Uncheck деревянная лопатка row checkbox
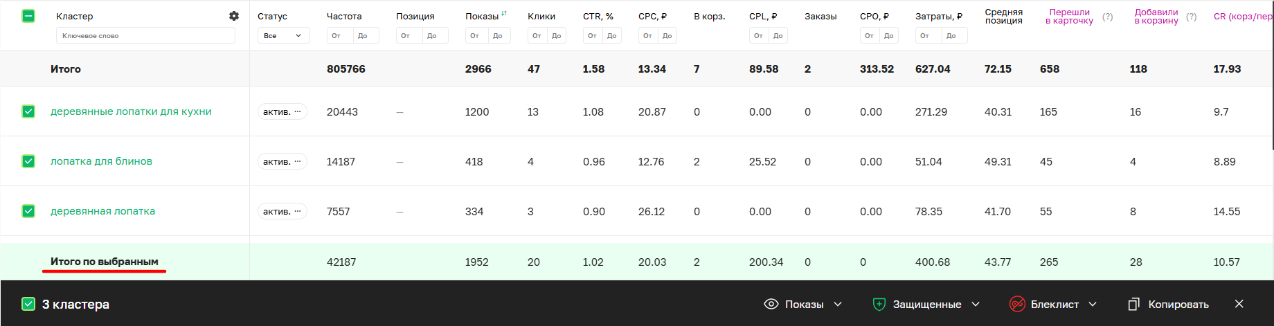This screenshot has height=326, width=1274. coord(28,211)
